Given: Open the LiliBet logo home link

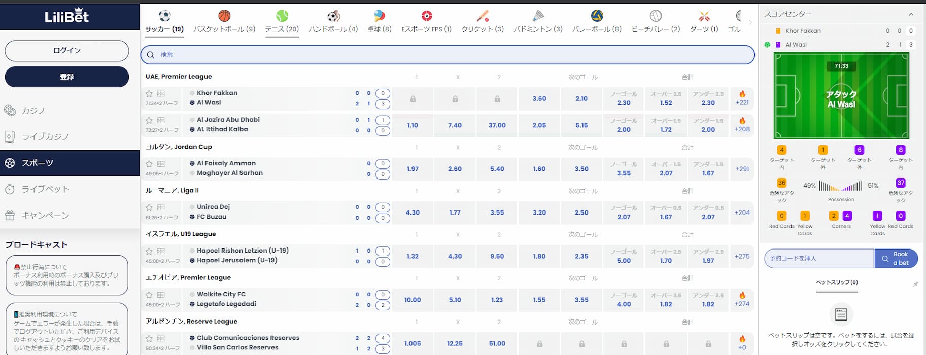Looking at the screenshot, I should [x=66, y=16].
